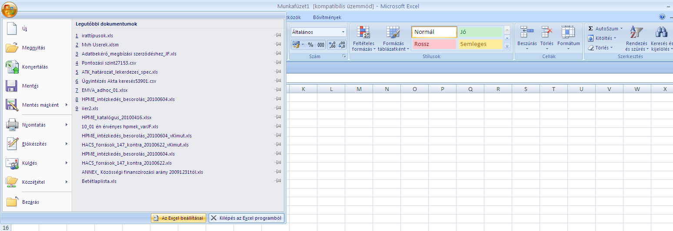Increase decimal places
The height and width of the screenshot is (231, 673).
coord(331,44)
